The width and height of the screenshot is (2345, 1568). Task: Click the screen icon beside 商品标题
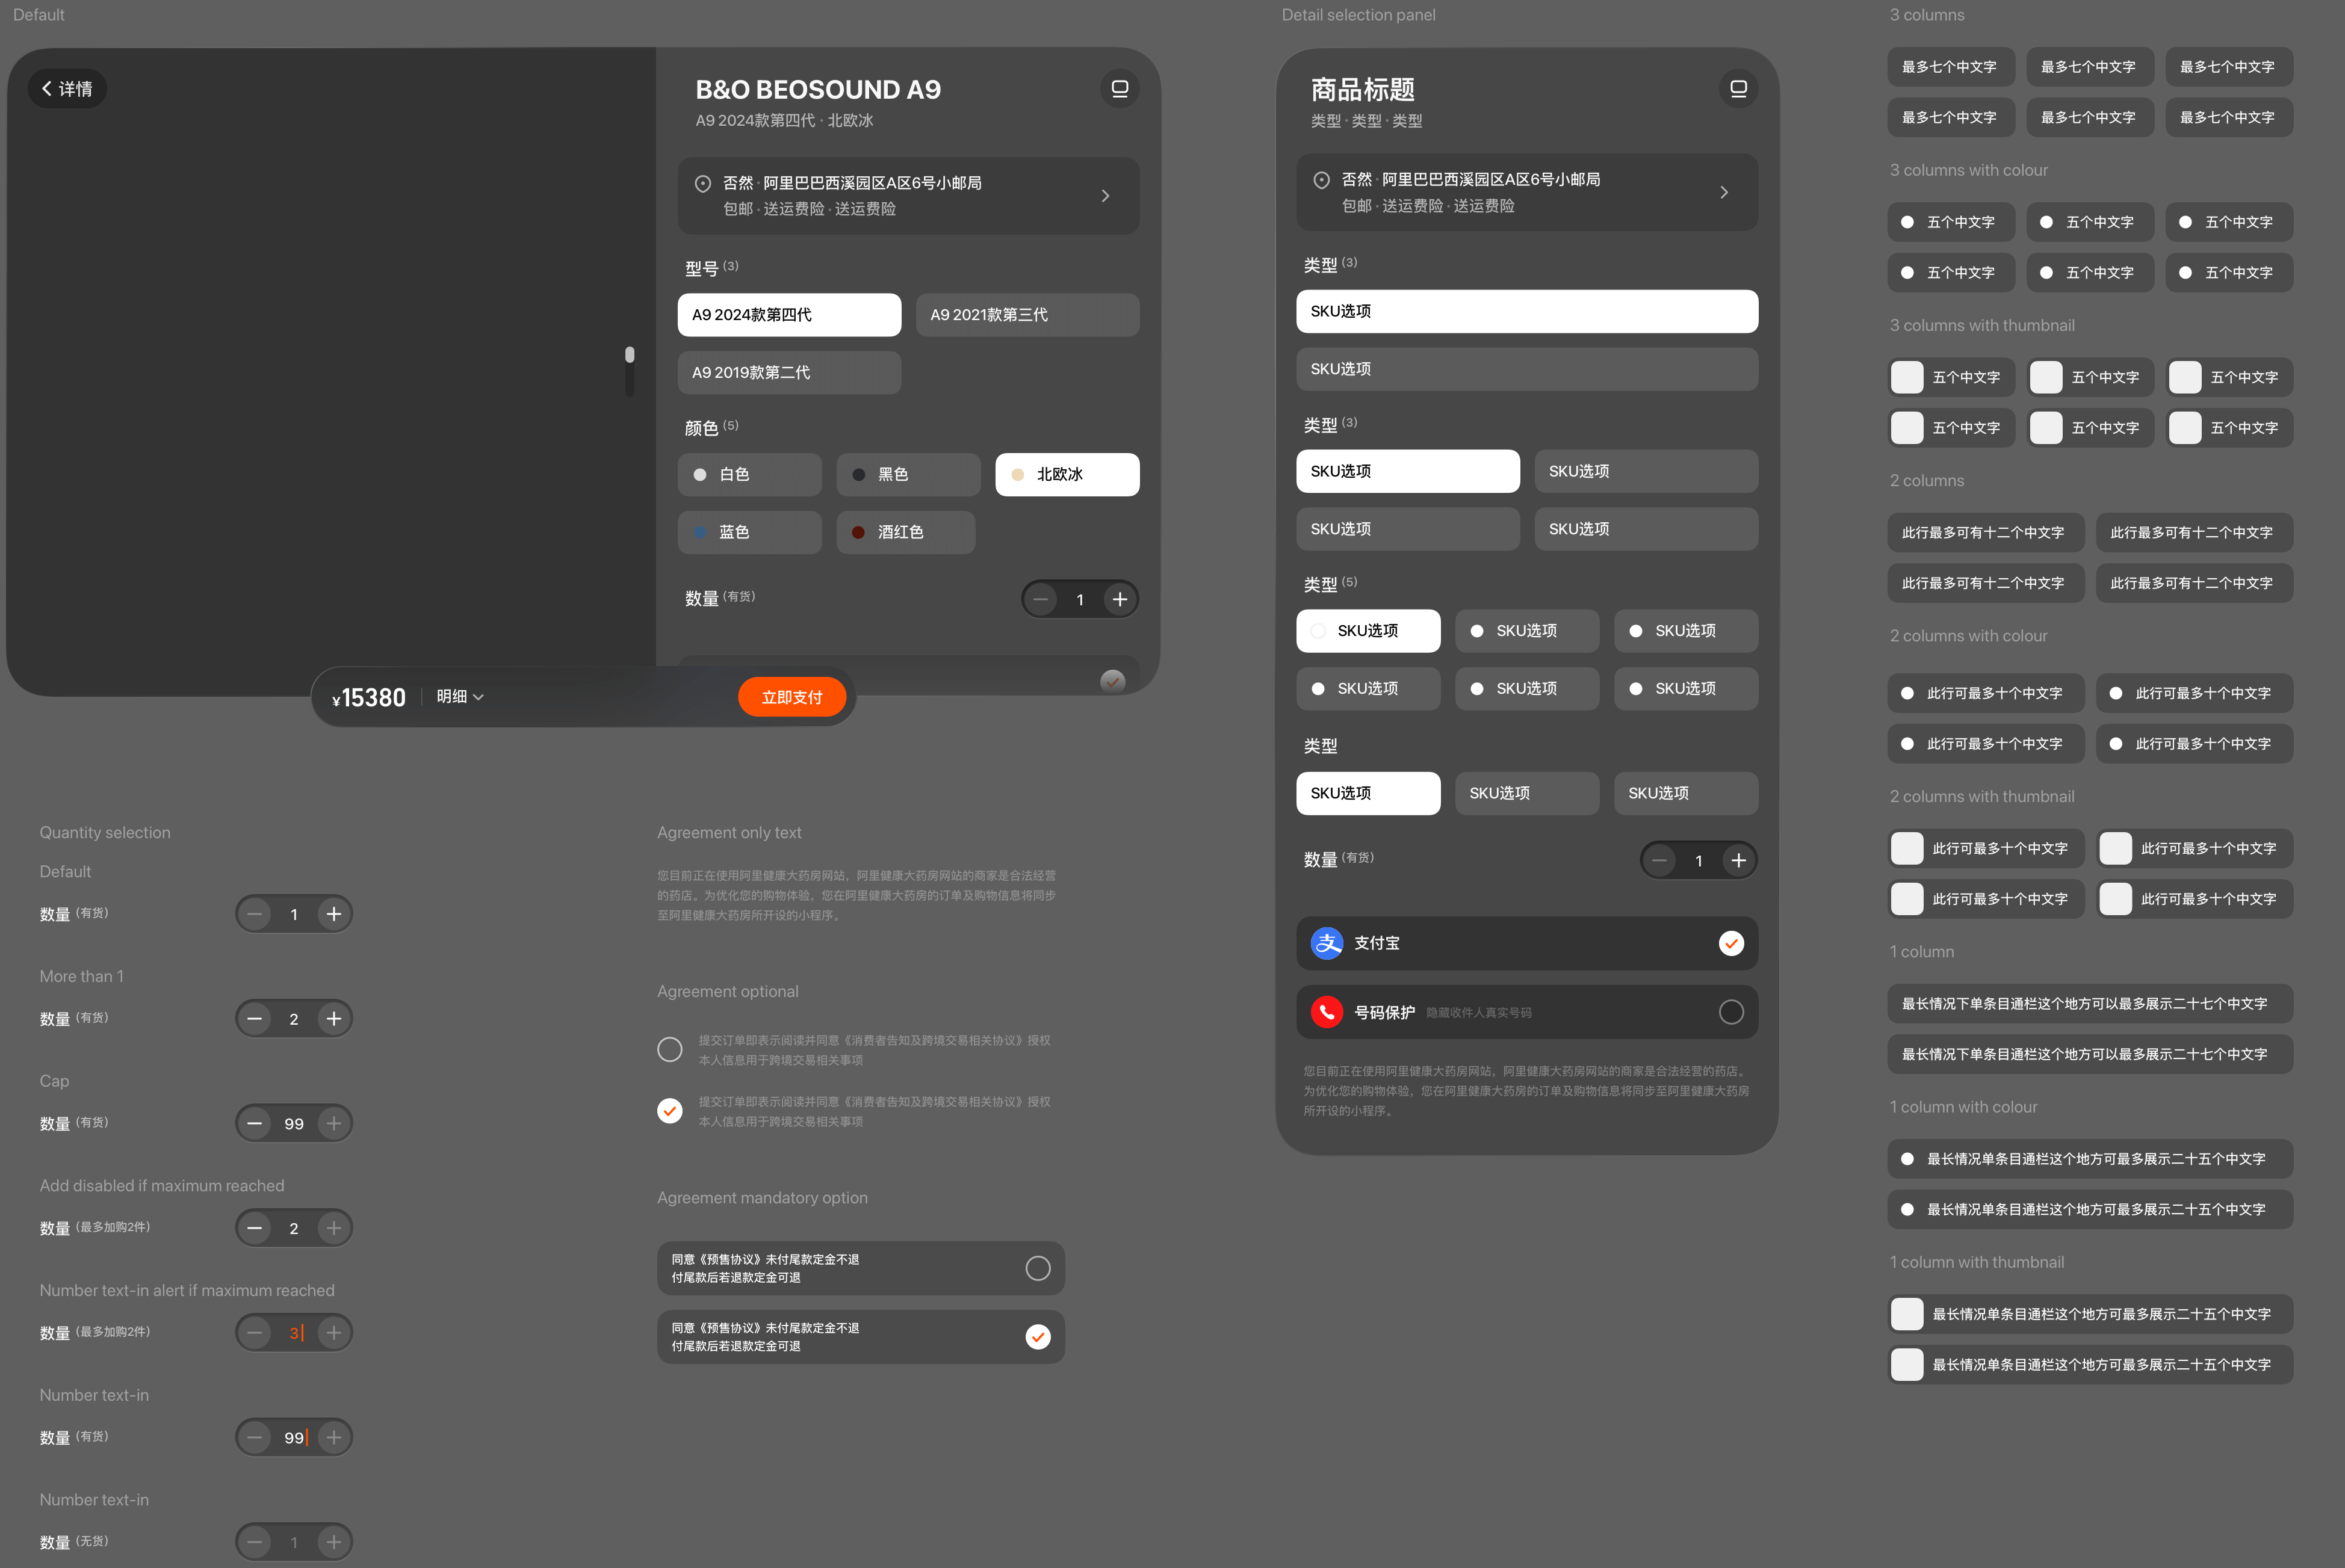1738,89
